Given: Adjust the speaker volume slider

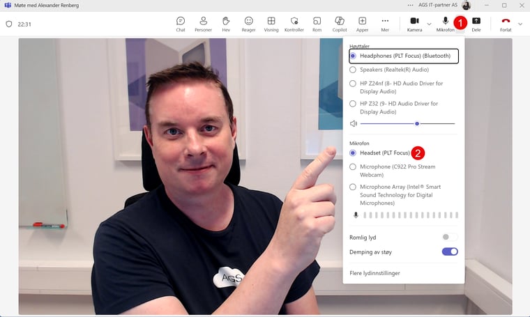Looking at the screenshot, I should coord(417,123).
